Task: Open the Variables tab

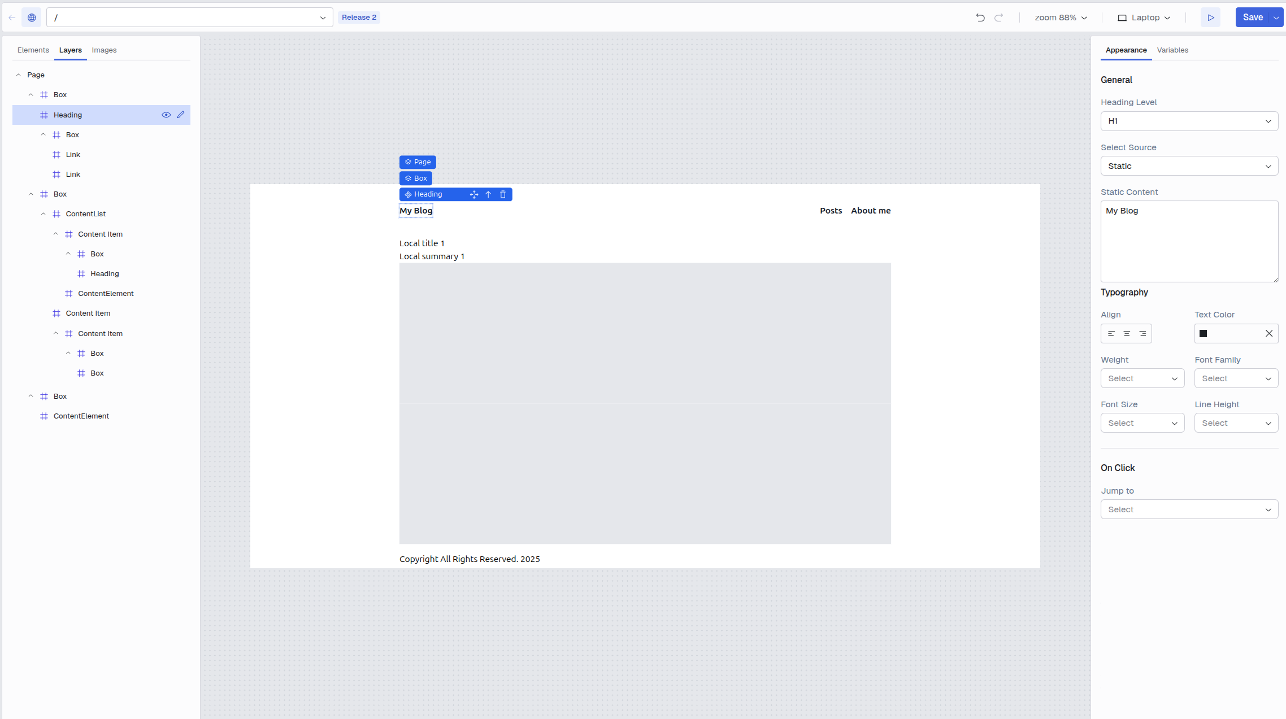Action: tap(1172, 50)
